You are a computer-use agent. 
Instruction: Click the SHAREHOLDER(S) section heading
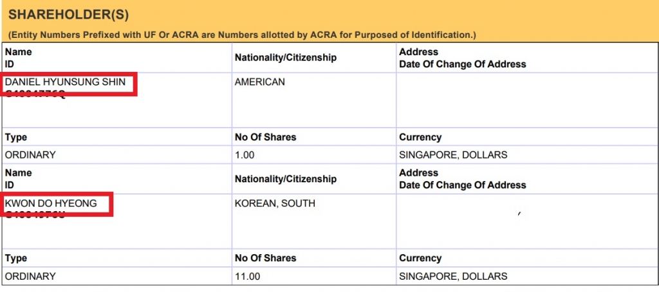pyautogui.click(x=62, y=15)
